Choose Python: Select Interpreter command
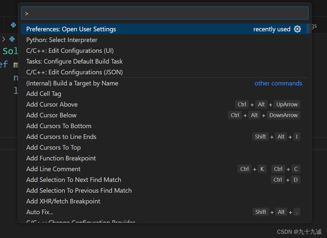Image resolution: width=327 pixels, height=238 pixels. [164, 40]
